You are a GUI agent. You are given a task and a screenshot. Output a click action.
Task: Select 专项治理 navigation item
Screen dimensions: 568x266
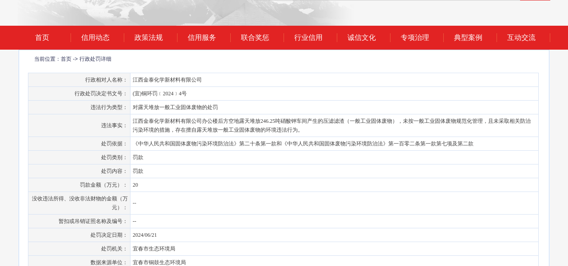[415, 38]
